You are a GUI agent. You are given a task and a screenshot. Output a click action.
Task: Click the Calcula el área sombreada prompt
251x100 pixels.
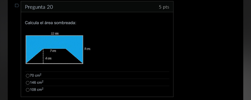(51, 23)
